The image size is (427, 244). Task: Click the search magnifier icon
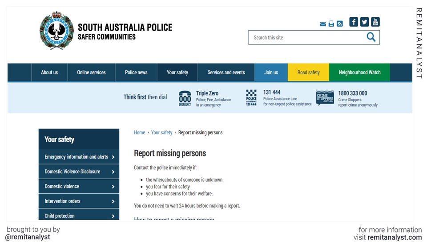click(x=371, y=37)
